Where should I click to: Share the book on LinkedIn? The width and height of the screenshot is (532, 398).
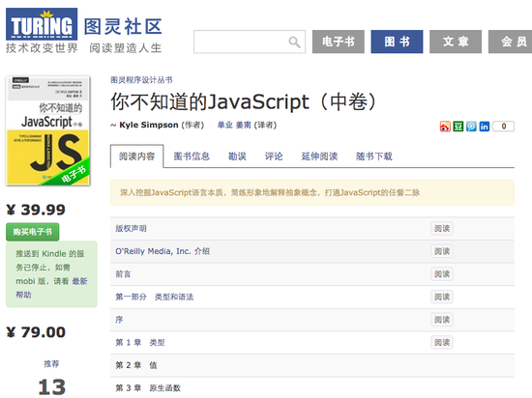(x=485, y=127)
